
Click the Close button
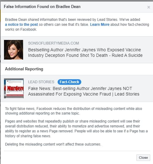click(x=143, y=158)
